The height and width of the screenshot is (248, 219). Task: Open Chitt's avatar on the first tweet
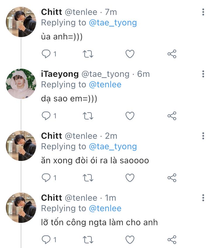click(x=21, y=22)
